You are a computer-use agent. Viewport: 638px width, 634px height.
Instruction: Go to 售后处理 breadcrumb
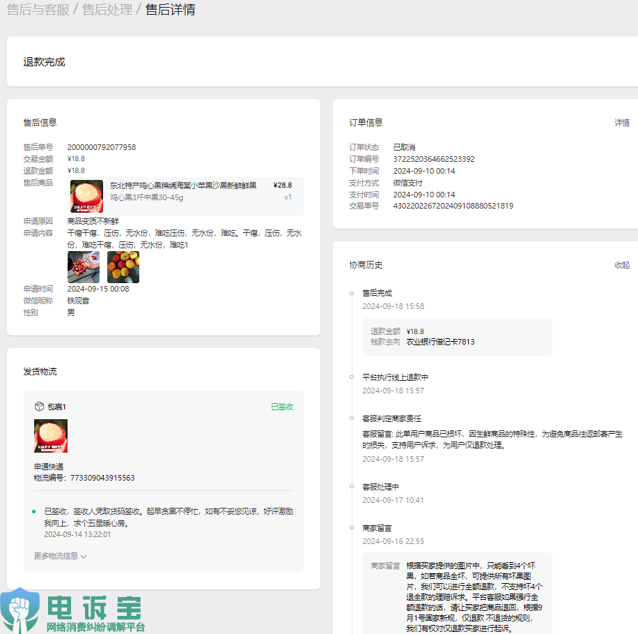pyautogui.click(x=107, y=9)
